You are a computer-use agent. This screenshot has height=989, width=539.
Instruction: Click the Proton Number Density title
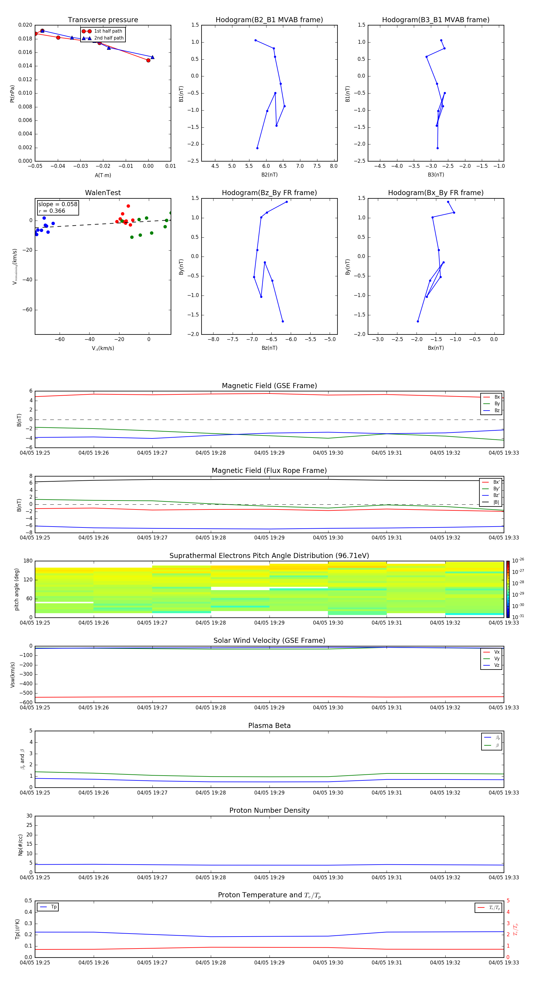click(269, 810)
